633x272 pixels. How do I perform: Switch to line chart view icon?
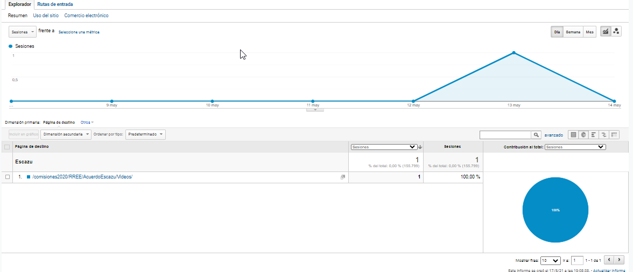605,31
